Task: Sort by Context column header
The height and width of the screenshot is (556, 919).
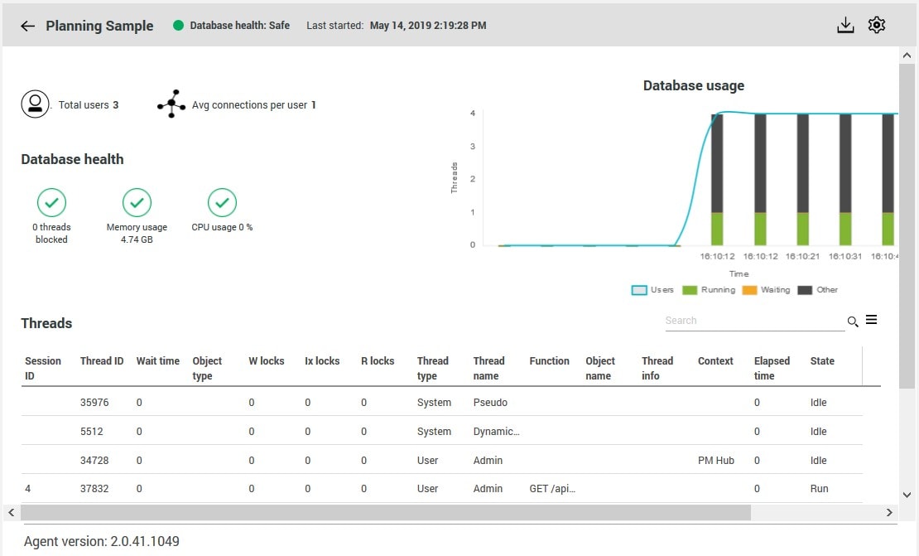Action: 715,361
